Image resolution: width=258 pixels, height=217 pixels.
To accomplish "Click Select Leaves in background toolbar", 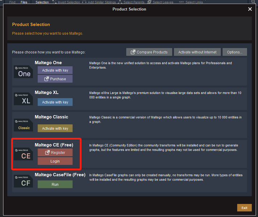I will [160, 2].
